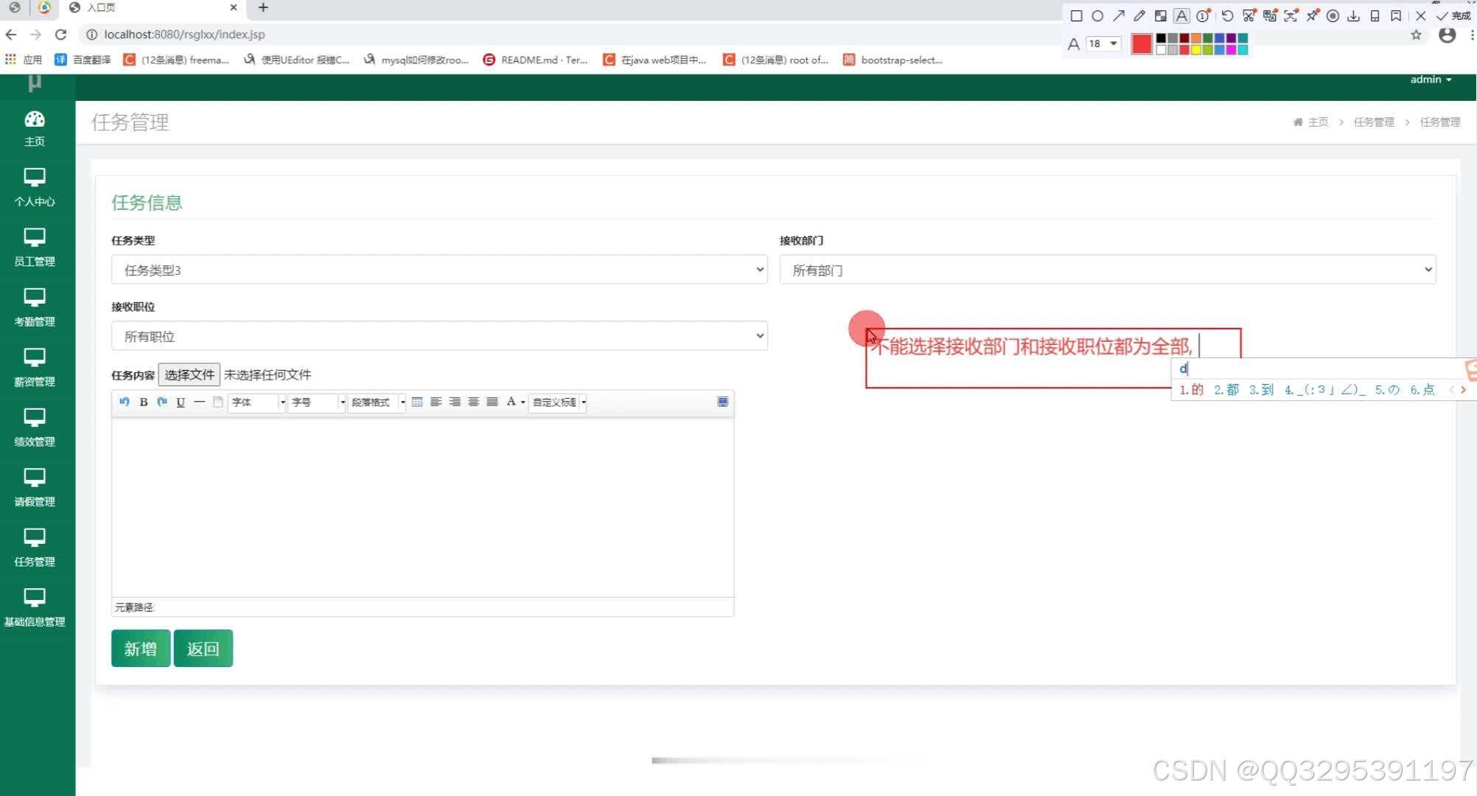Undo last annotation in screenshot toolbar
This screenshot has height=796, width=1477.
(1227, 16)
